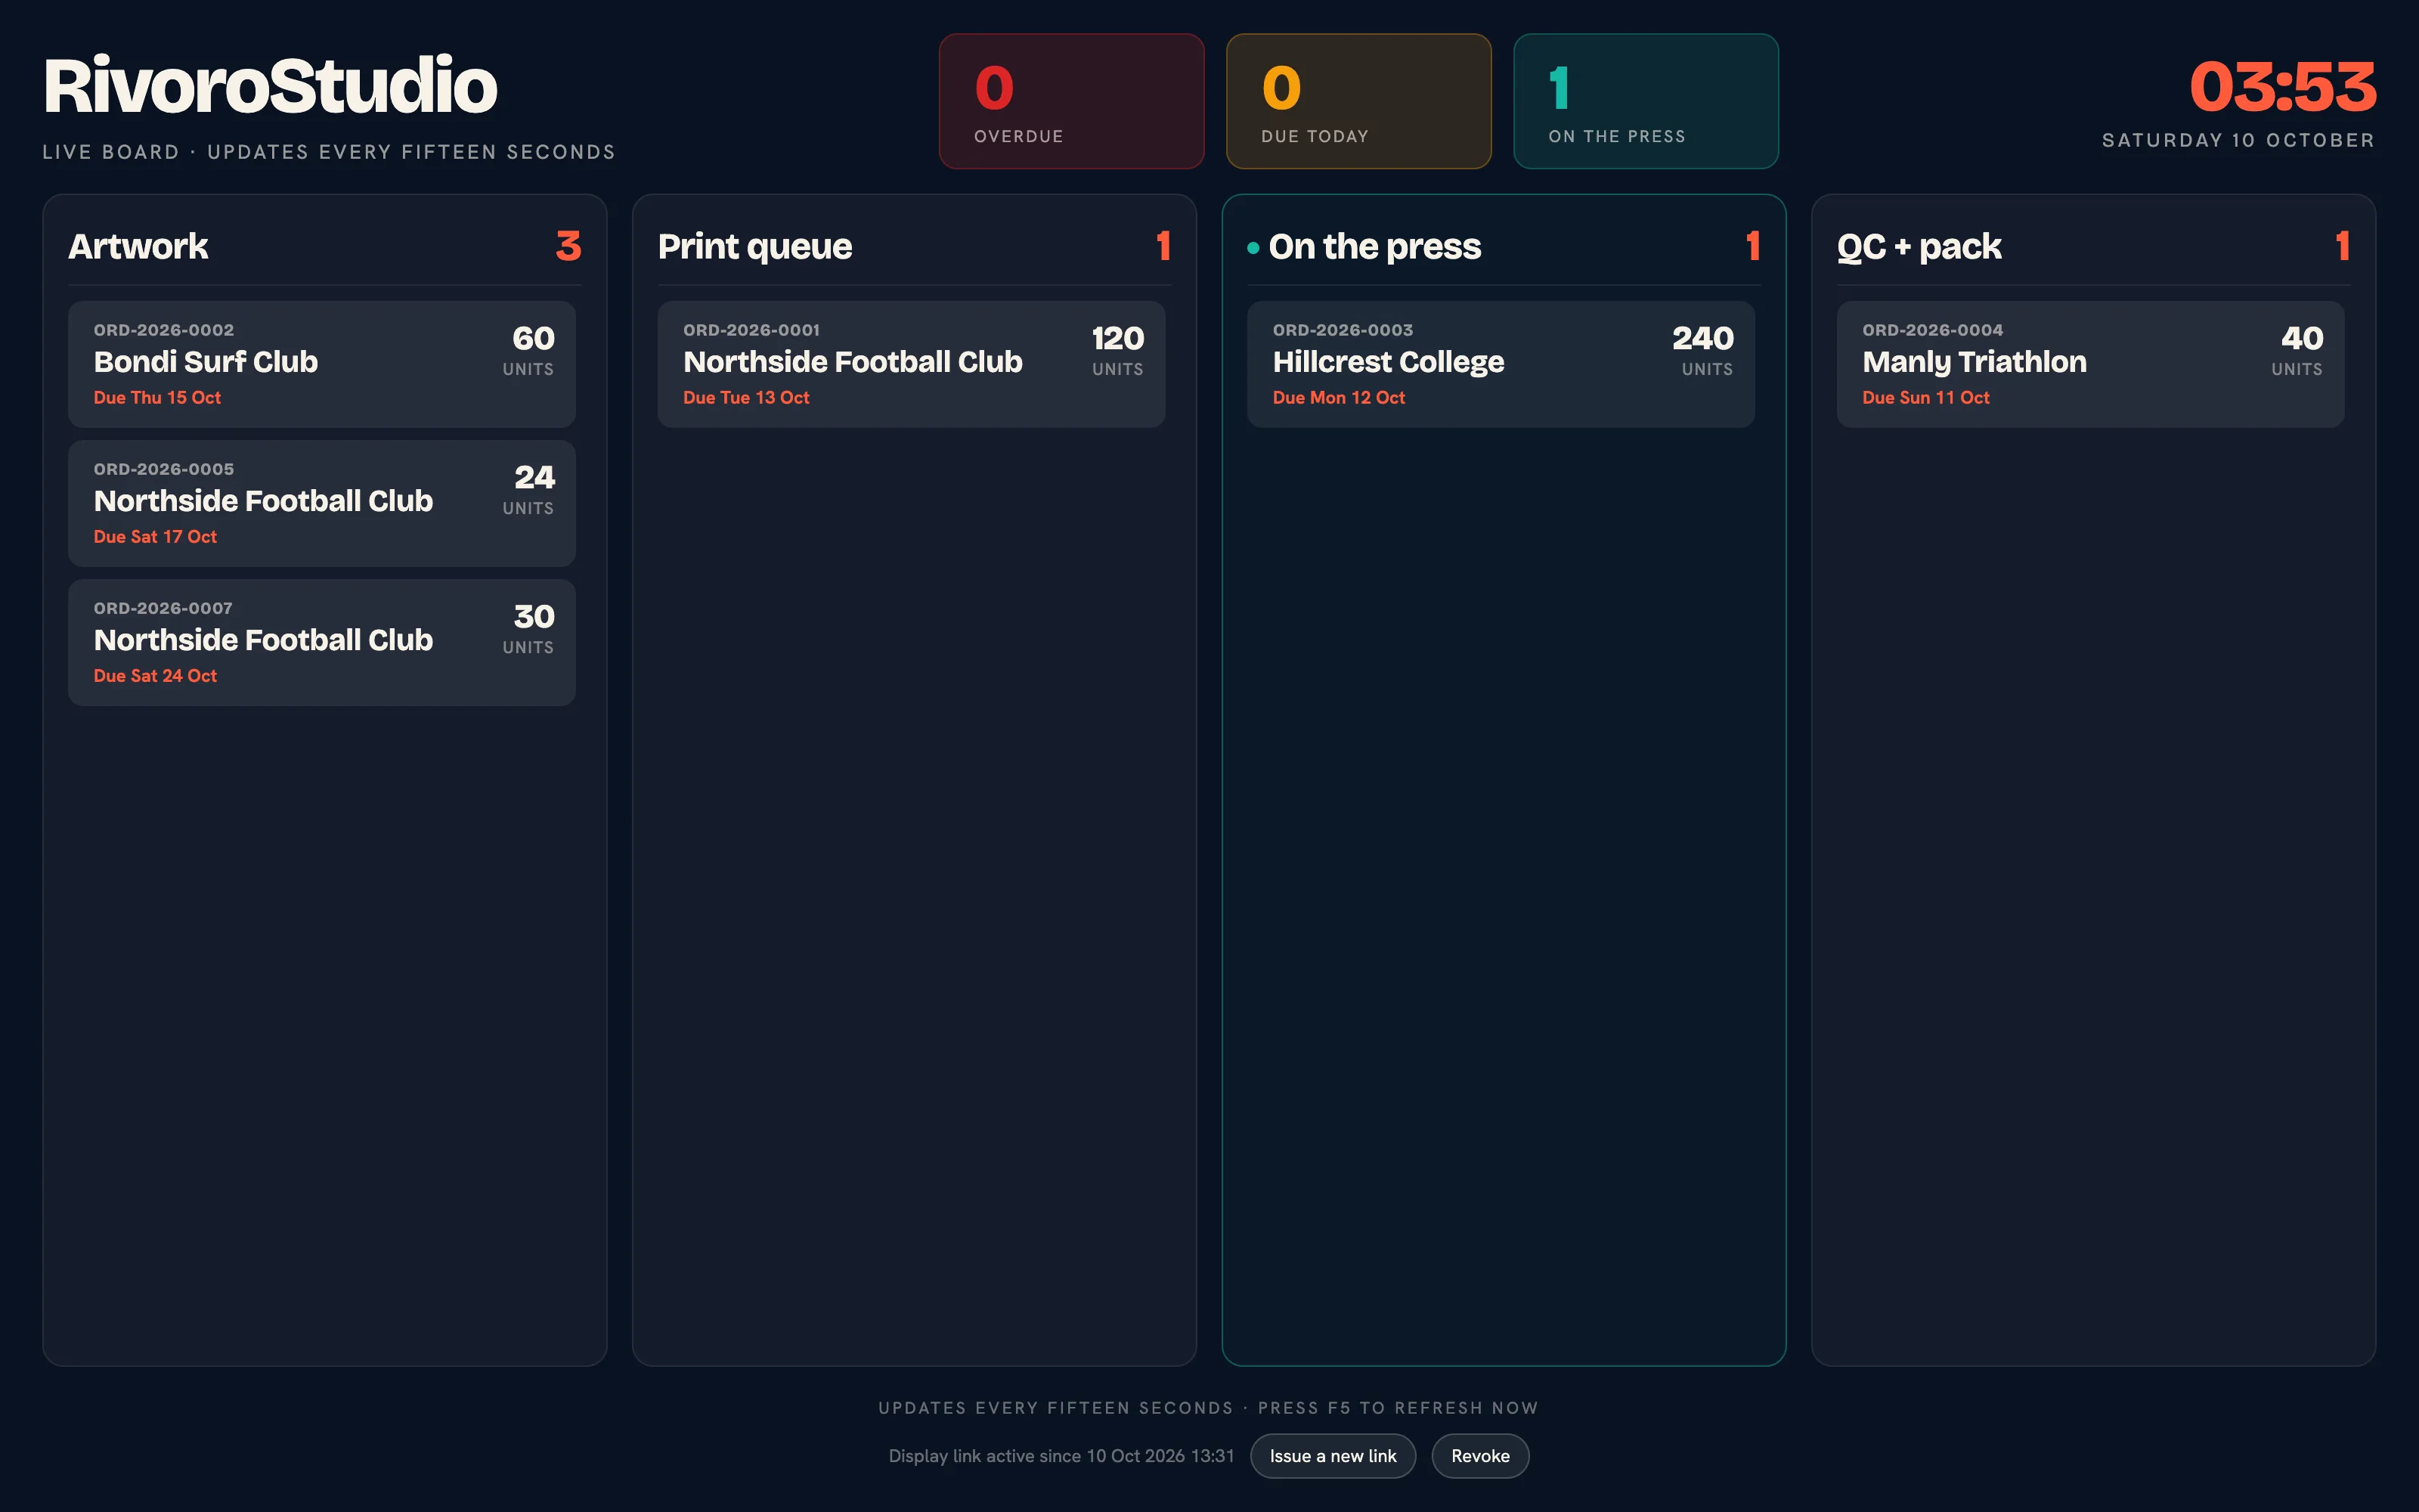Click the QC + pack column heading
The height and width of the screenshot is (1512, 2419).
(1919, 246)
